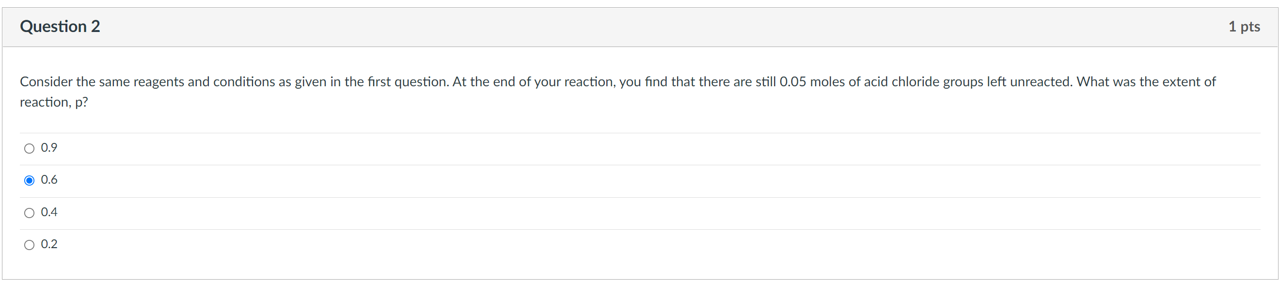
Task: Pick the 0.2 radio button
Action: pos(29,245)
